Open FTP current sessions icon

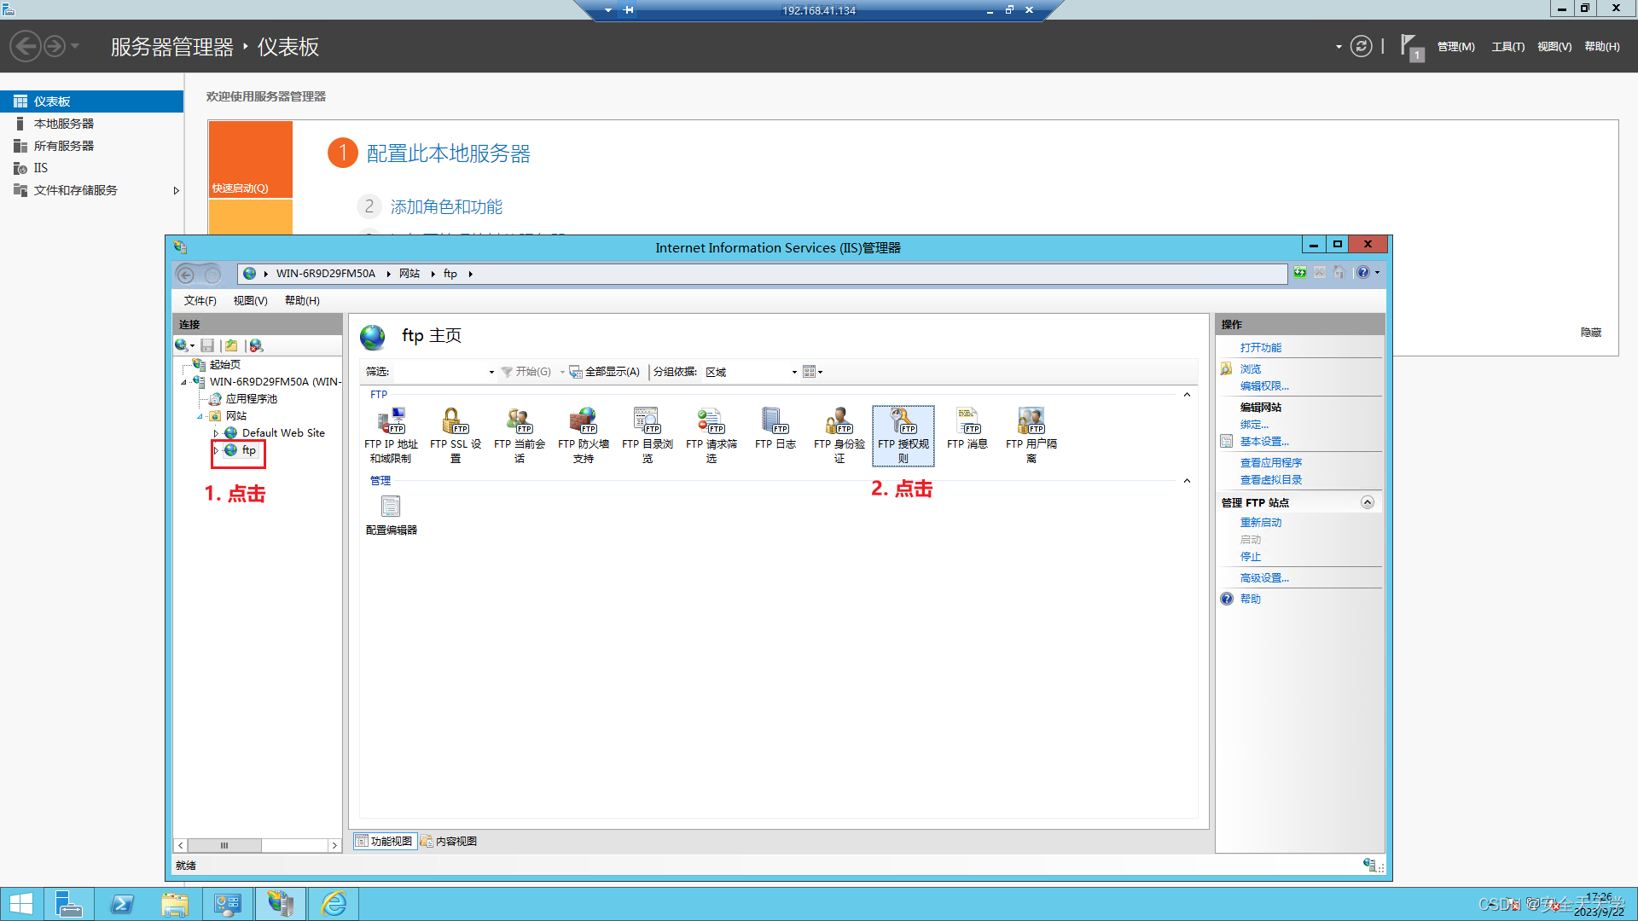pos(520,436)
